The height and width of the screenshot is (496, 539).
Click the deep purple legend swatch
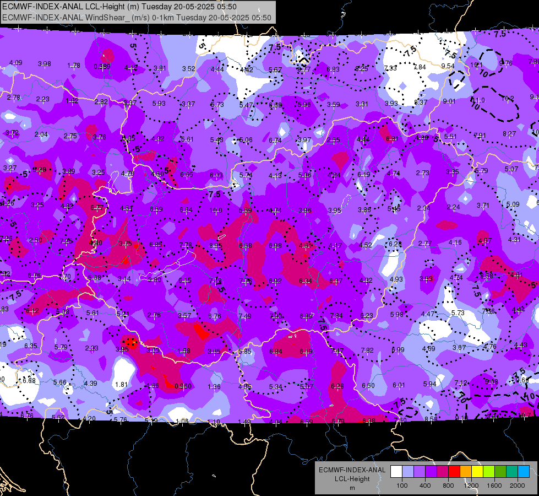pyautogui.click(x=431, y=472)
